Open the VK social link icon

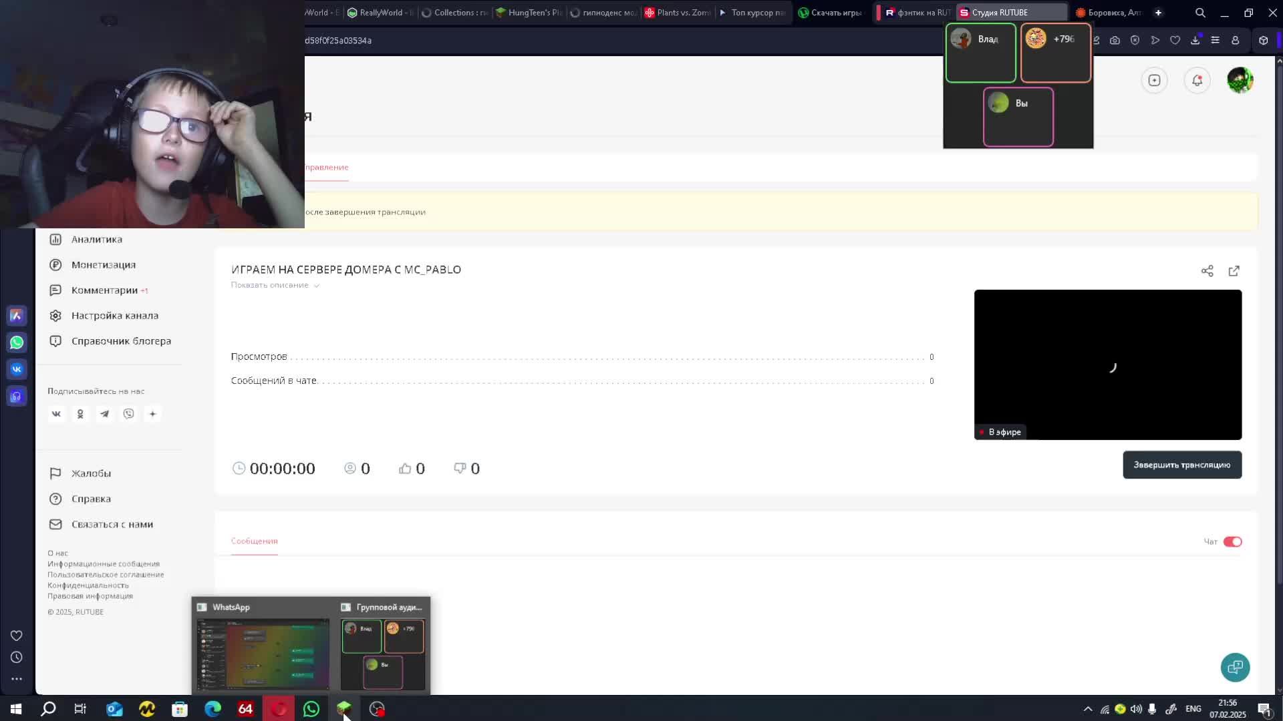coord(56,414)
